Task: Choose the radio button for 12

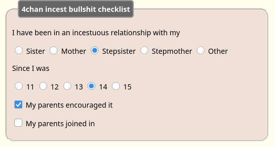Action: coord(43,86)
